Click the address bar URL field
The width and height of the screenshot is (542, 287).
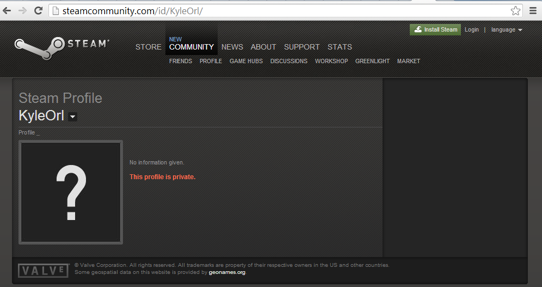pyautogui.click(x=285, y=11)
